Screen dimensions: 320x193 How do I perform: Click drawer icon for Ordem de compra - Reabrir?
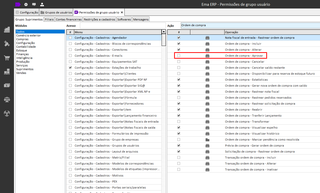[207, 110]
